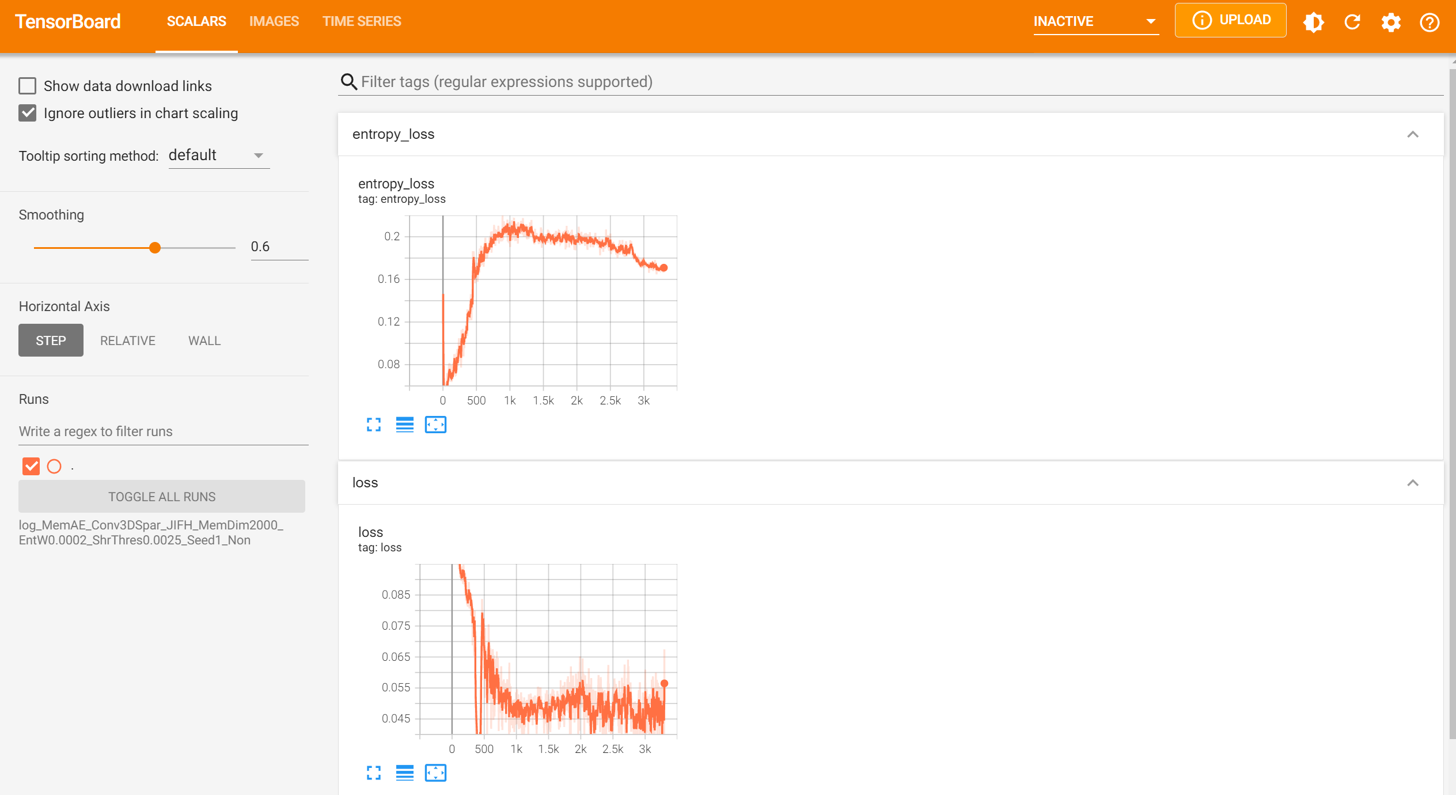Switch to the IMAGES tab
1456x795 pixels.
click(274, 22)
